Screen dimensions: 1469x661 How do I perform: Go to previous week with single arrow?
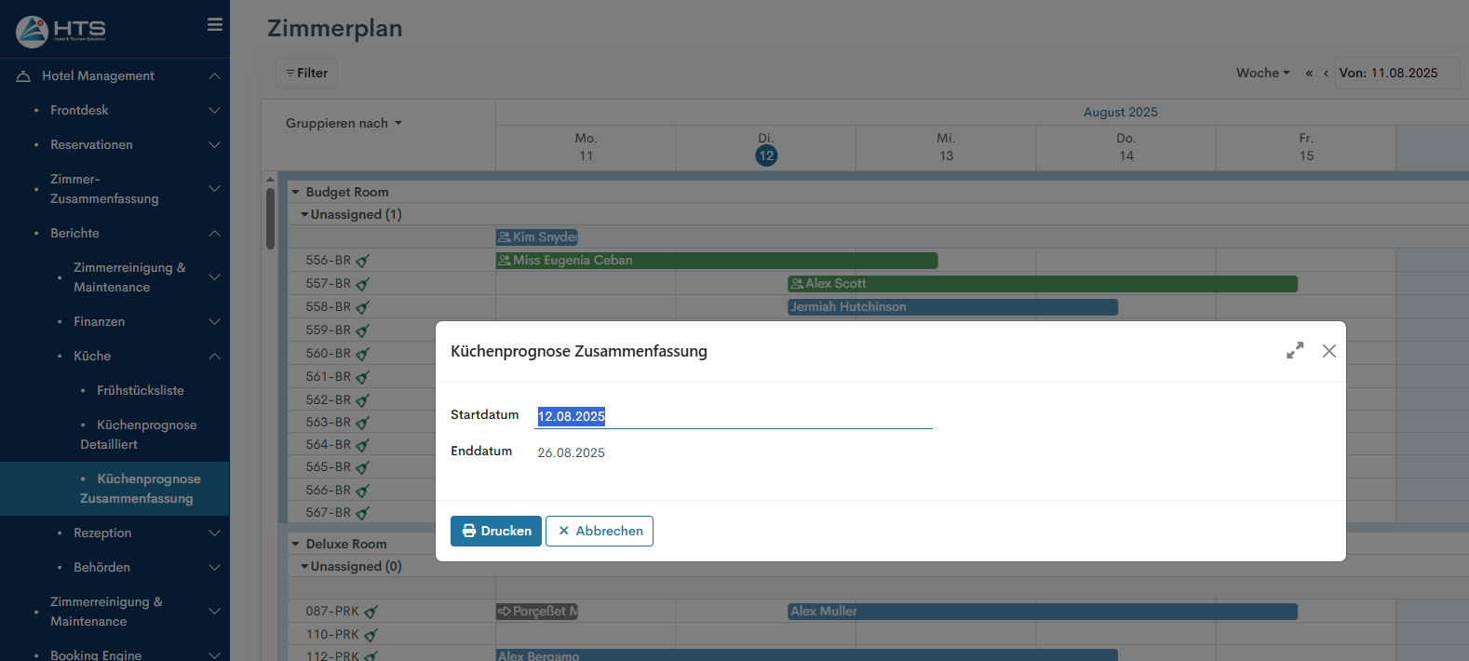click(x=1326, y=74)
